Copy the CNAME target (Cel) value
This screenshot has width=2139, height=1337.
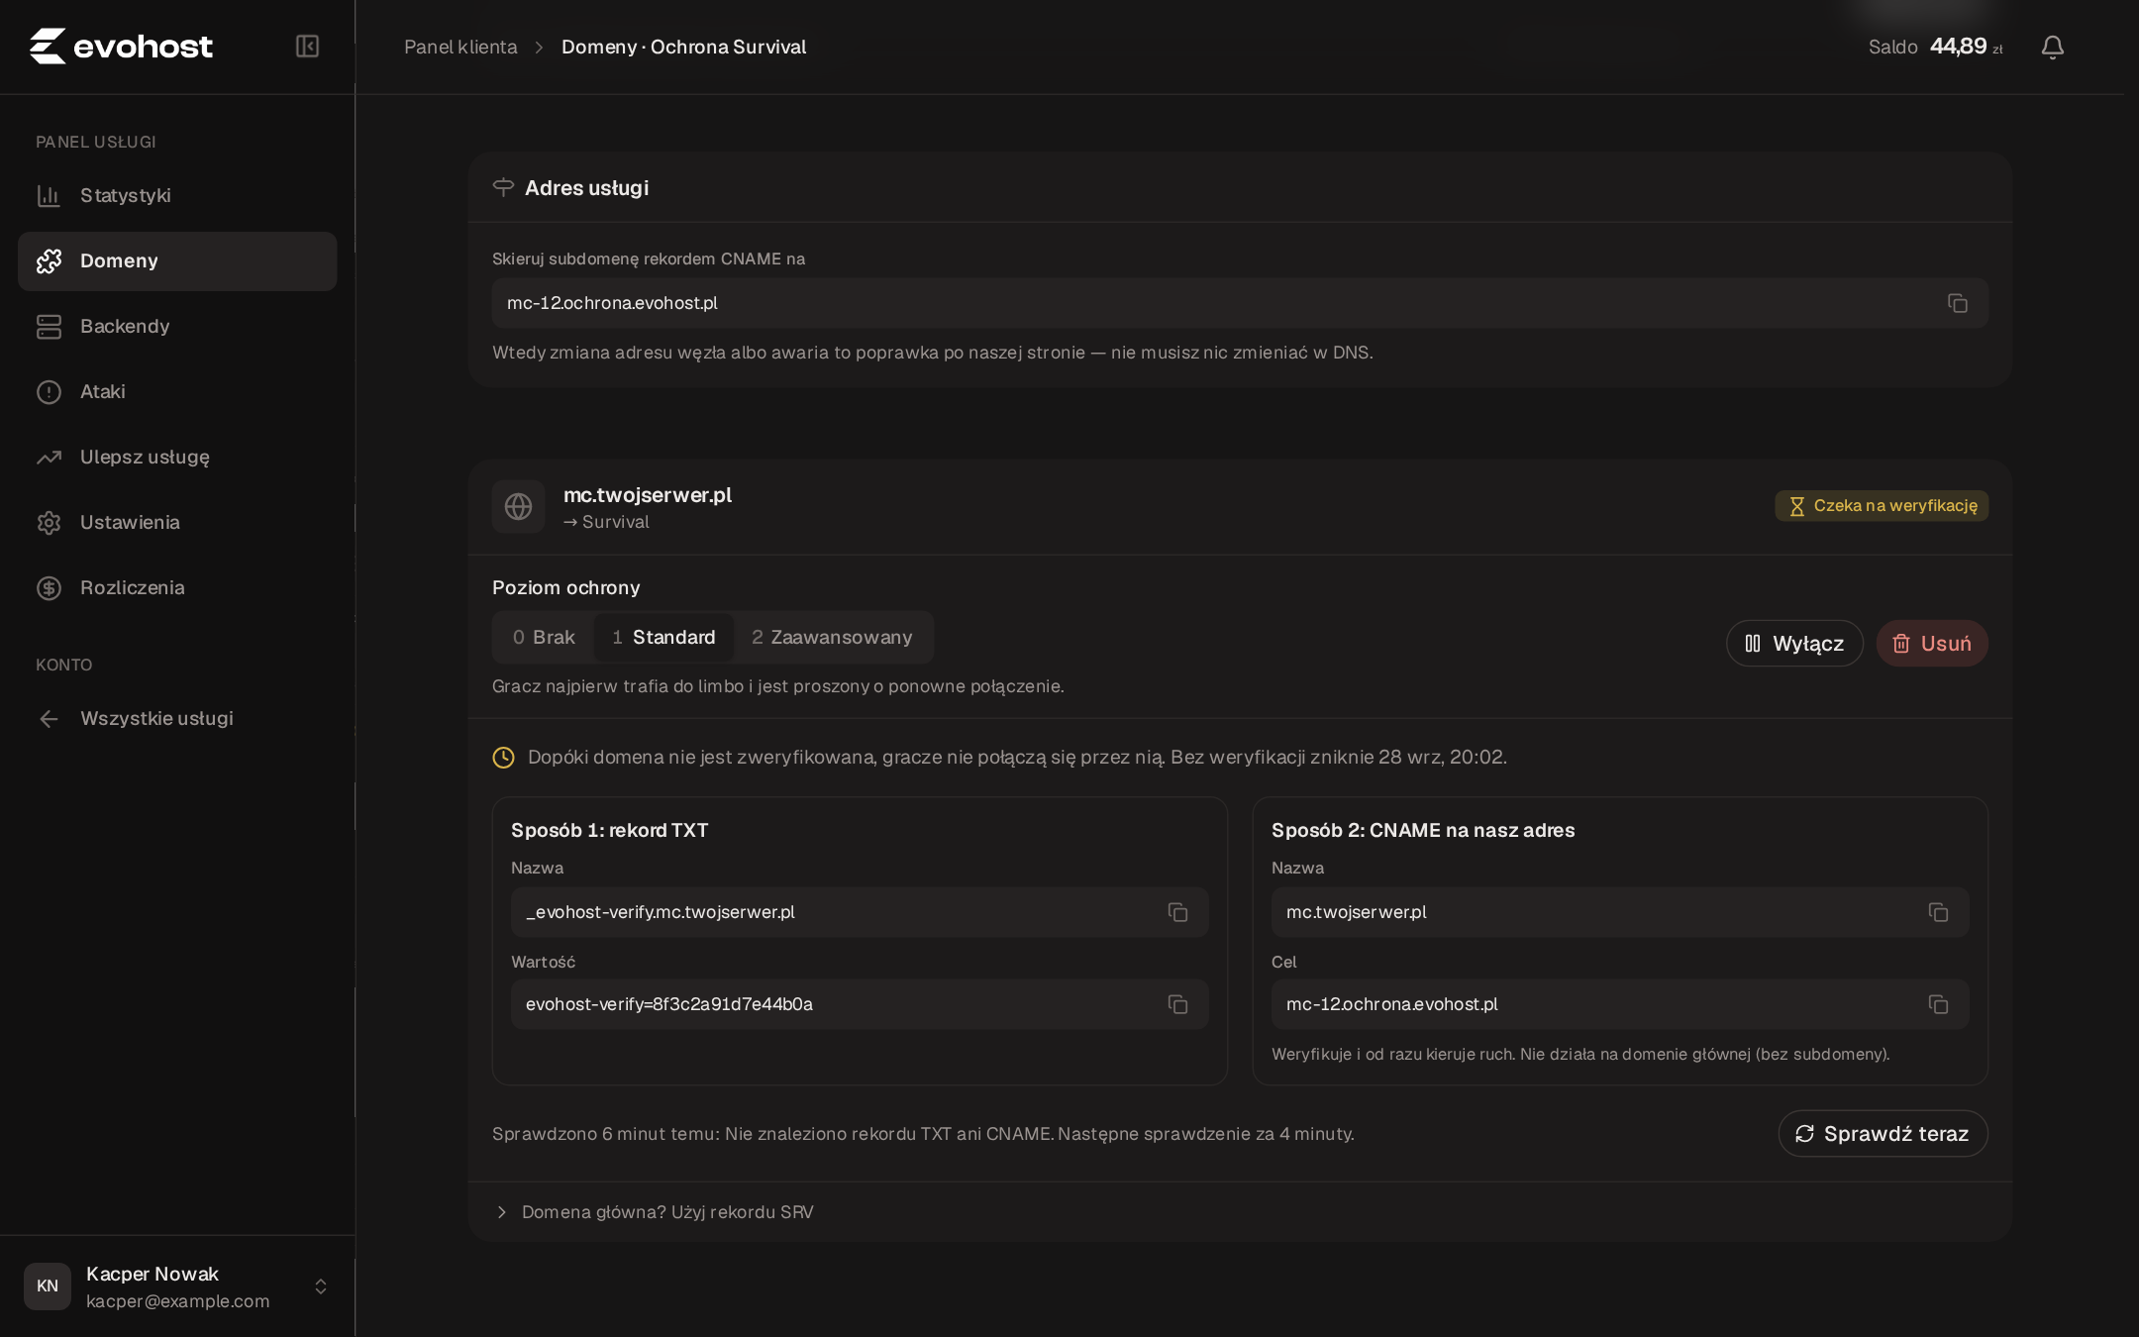(1938, 1004)
